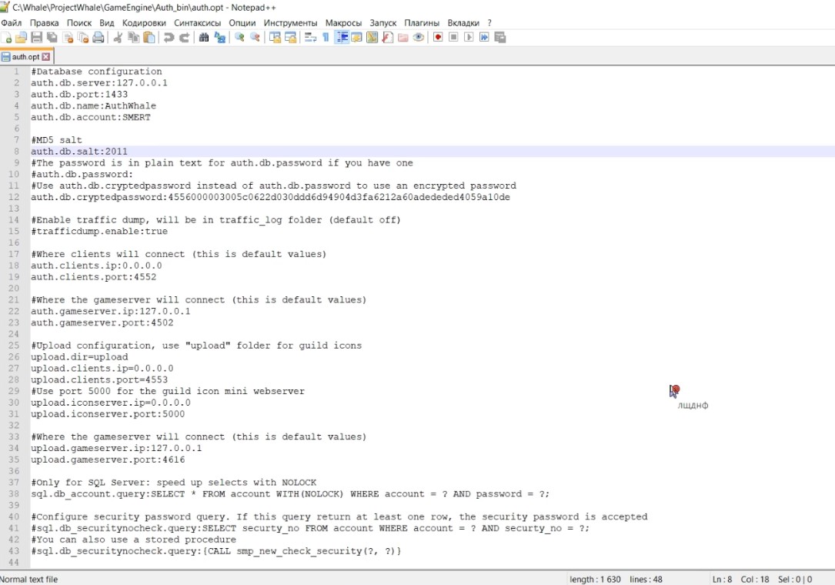
Task: Click the Save All toolbar icon
Action: point(52,37)
